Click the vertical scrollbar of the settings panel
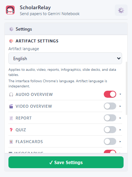The image size is (132, 177). [126, 88]
